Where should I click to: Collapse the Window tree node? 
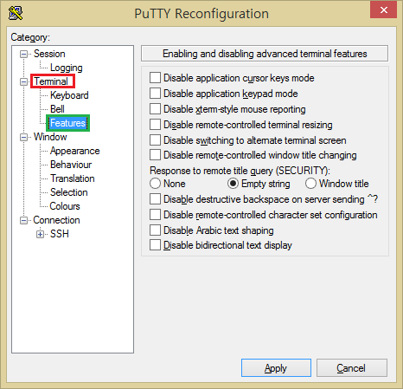click(x=23, y=137)
